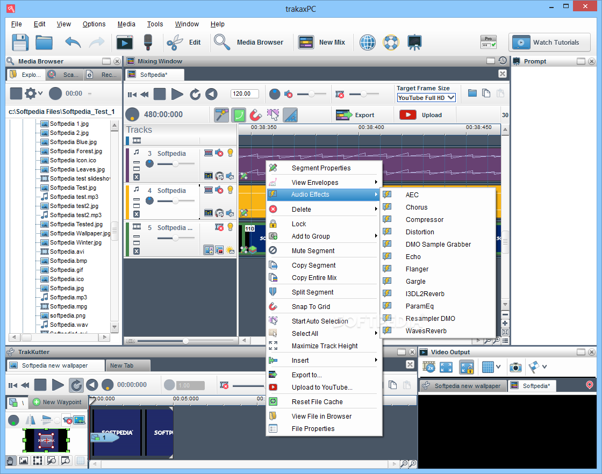The width and height of the screenshot is (602, 474).
Task: Click the fullscreen arrows icon in Video Output
Action: (x=446, y=367)
